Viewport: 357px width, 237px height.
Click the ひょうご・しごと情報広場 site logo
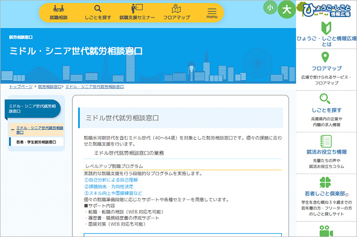tap(326, 9)
